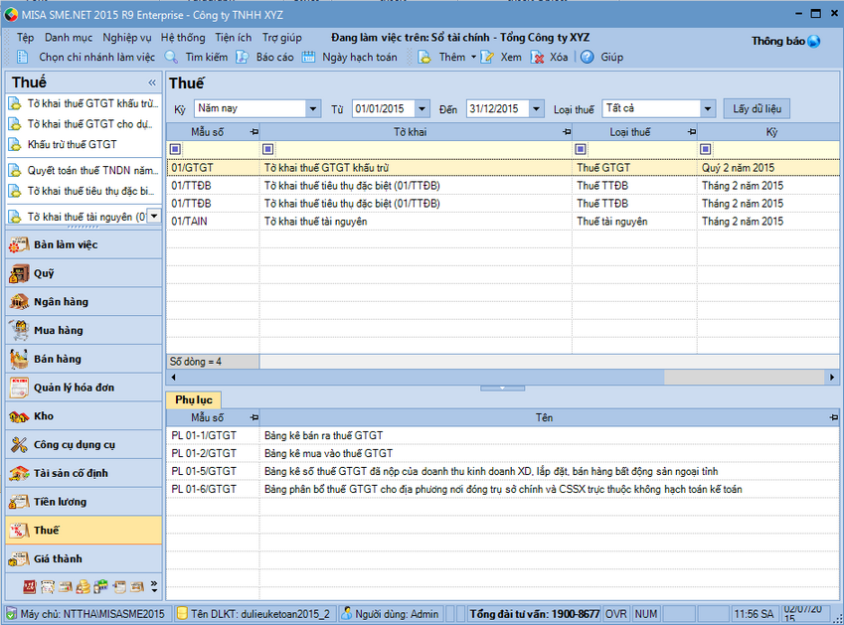Viewport: 844px width, 625px height.
Task: Open the Trợ giúp menu
Action: (x=282, y=38)
